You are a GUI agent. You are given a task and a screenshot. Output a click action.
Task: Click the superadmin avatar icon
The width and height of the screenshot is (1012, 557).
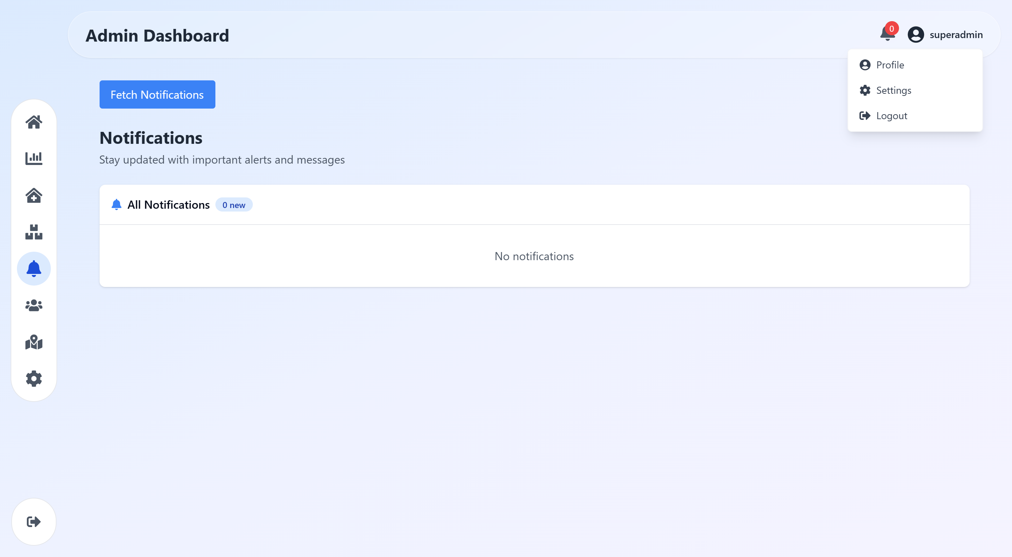[x=915, y=35]
